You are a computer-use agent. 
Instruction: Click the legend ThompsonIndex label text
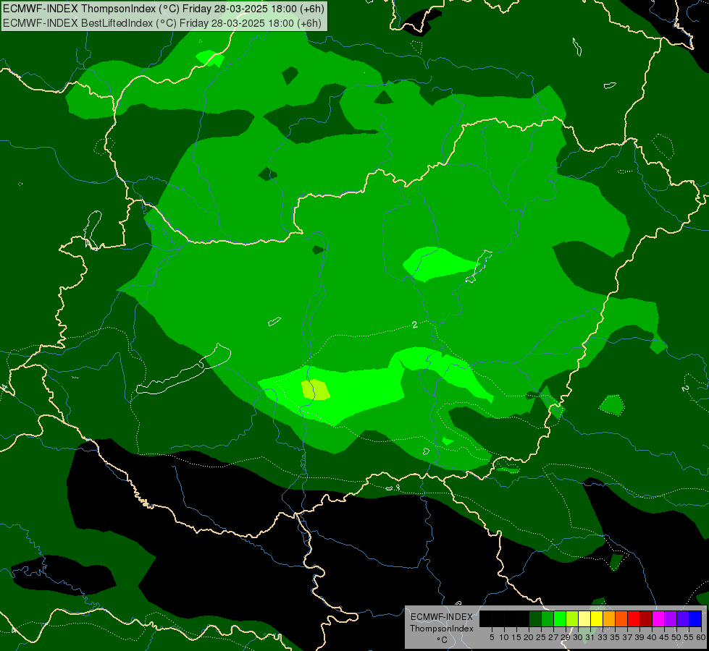(x=442, y=629)
